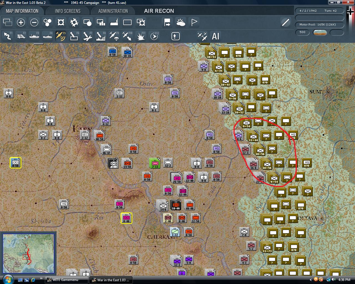Select the SEC 2-12 unit near Kiev
The image size is (355, 284).
coord(85,135)
